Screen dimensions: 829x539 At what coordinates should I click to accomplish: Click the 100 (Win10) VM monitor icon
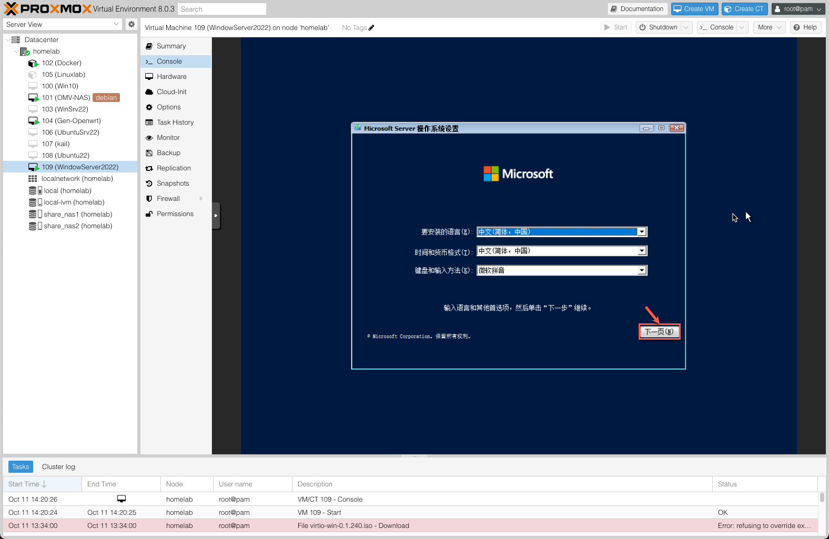pos(33,86)
